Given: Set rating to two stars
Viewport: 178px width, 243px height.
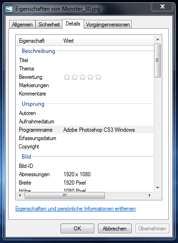Looking at the screenshot, I should (x=74, y=77).
